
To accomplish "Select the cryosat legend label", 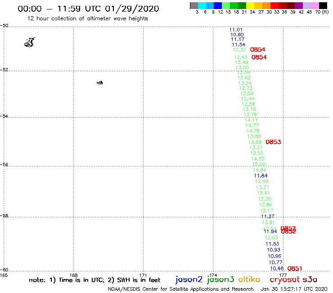I will 284,279.
